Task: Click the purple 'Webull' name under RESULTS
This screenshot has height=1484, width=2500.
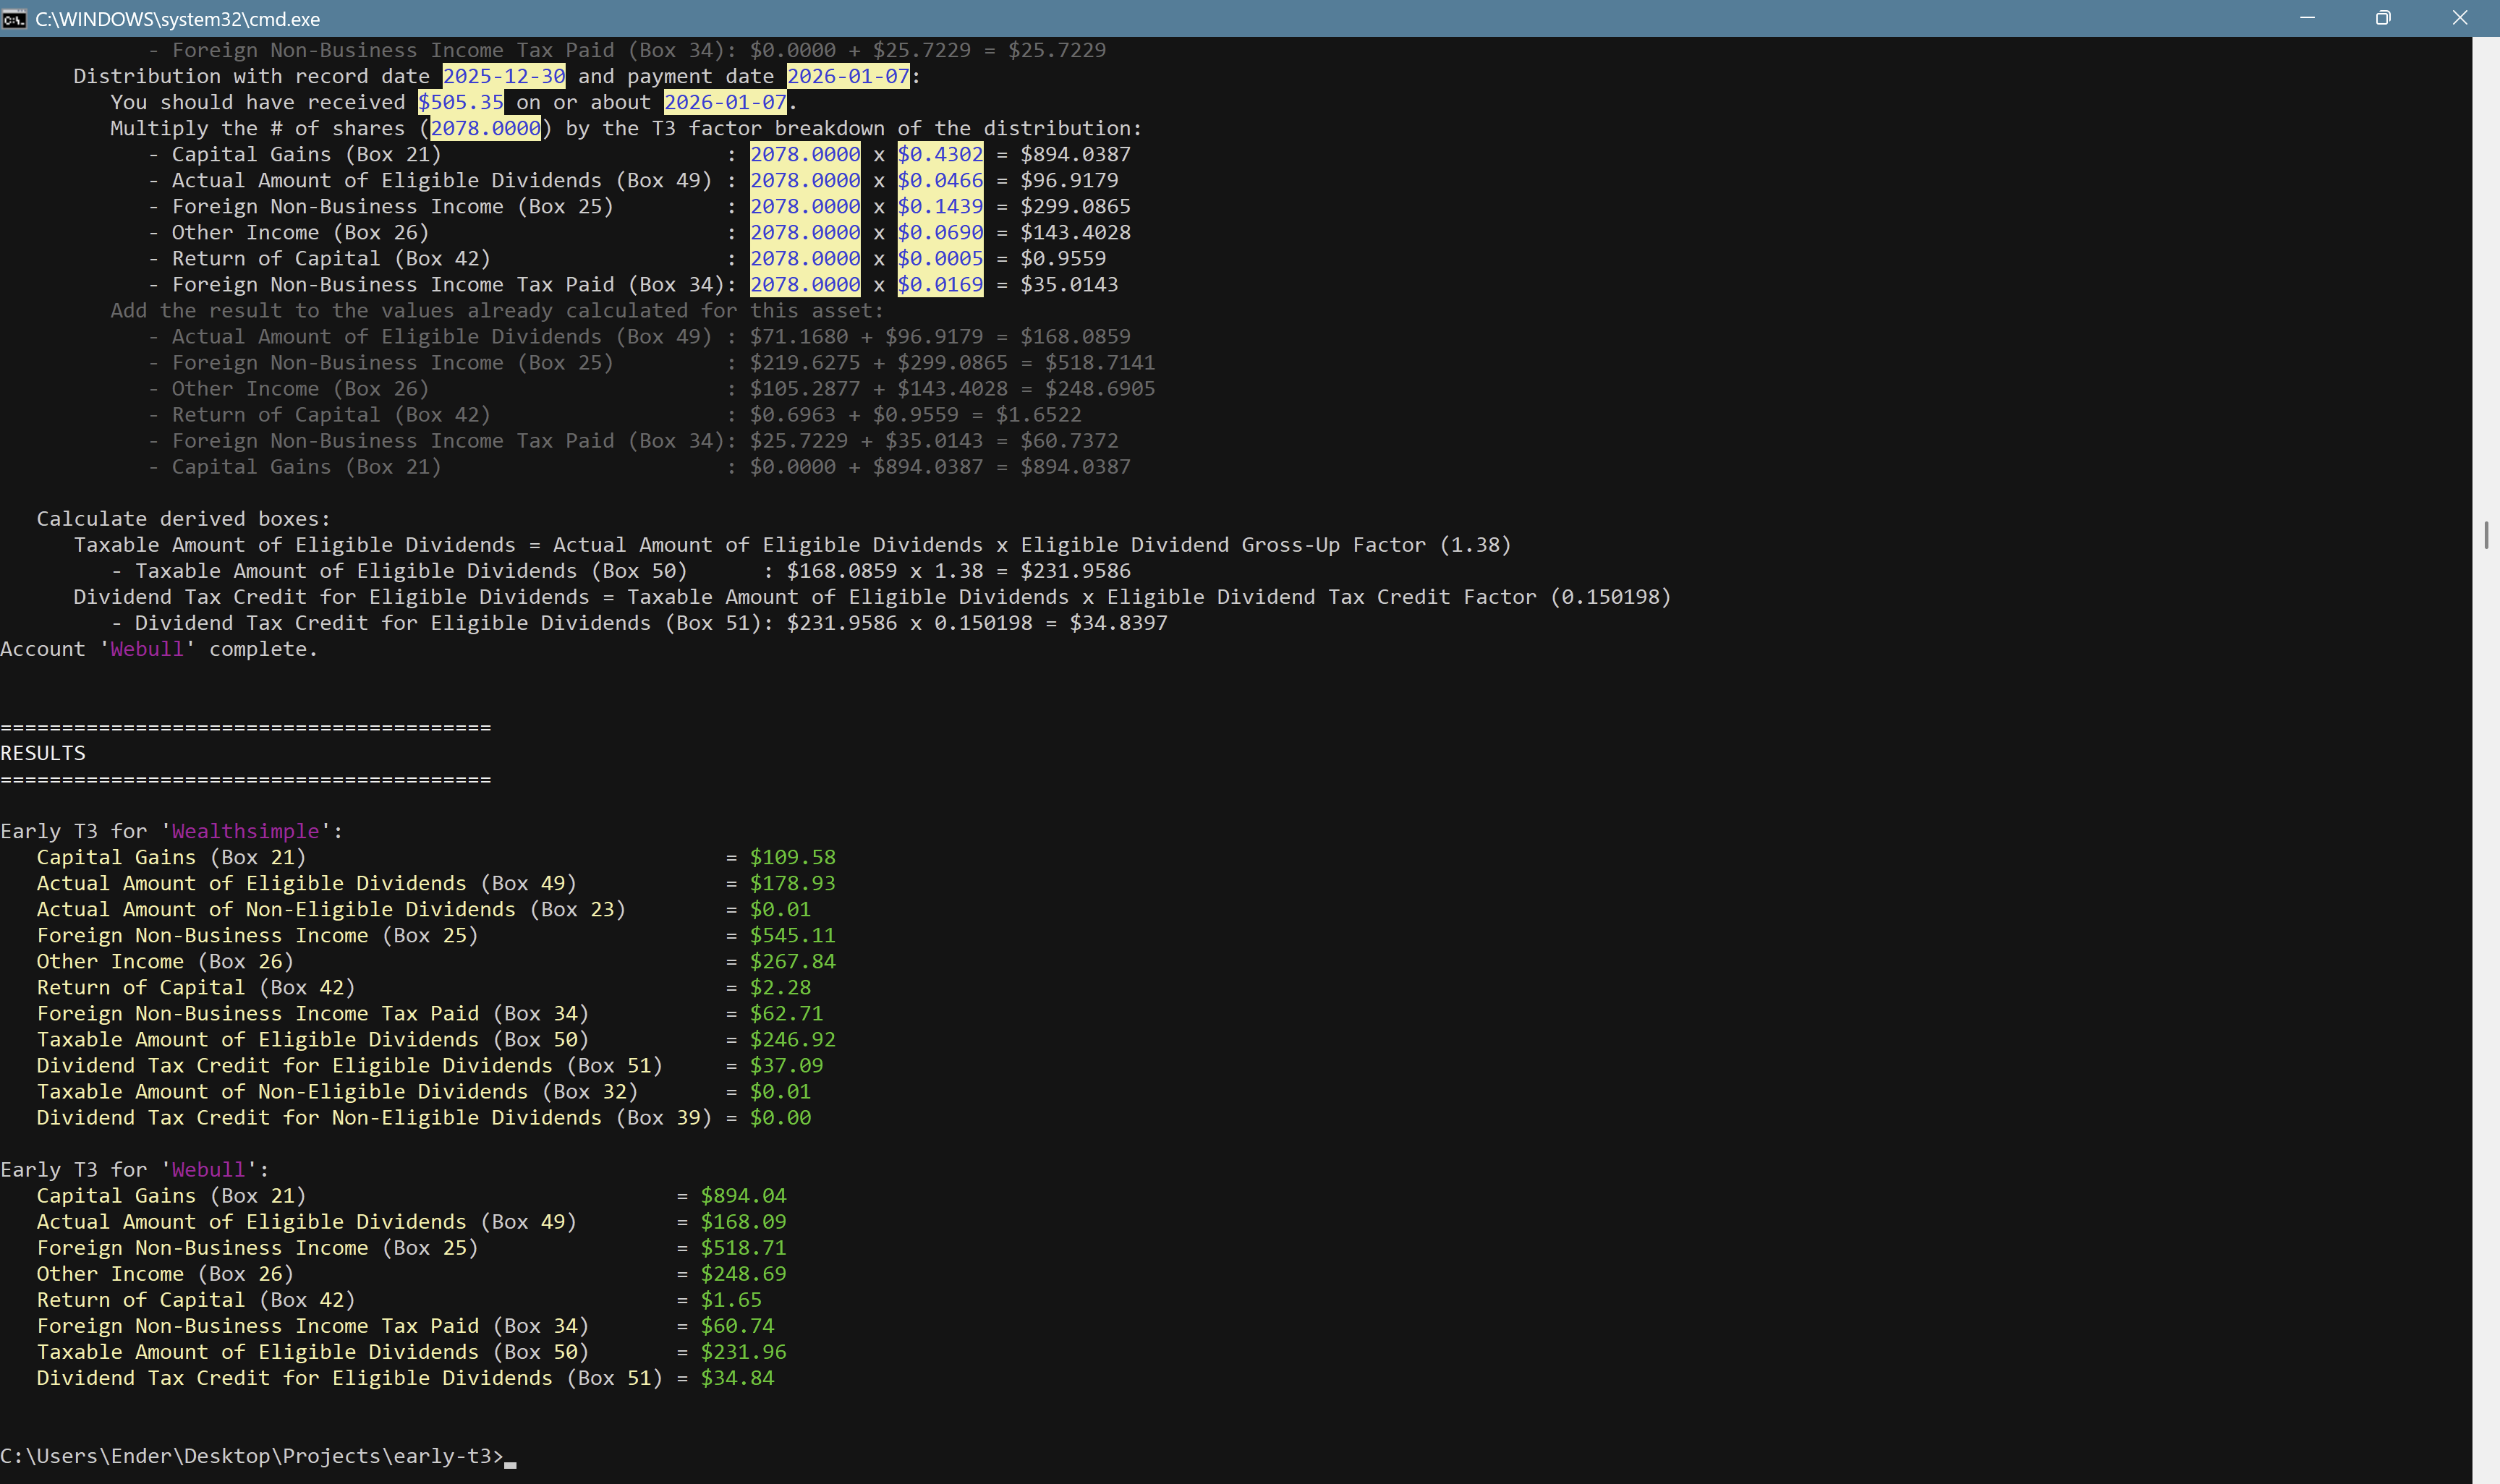Action: click(x=208, y=1169)
